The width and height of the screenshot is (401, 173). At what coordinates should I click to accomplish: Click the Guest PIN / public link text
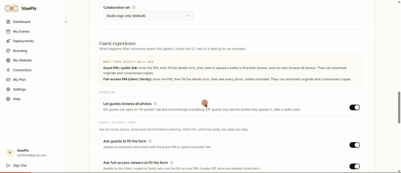pos(121,68)
